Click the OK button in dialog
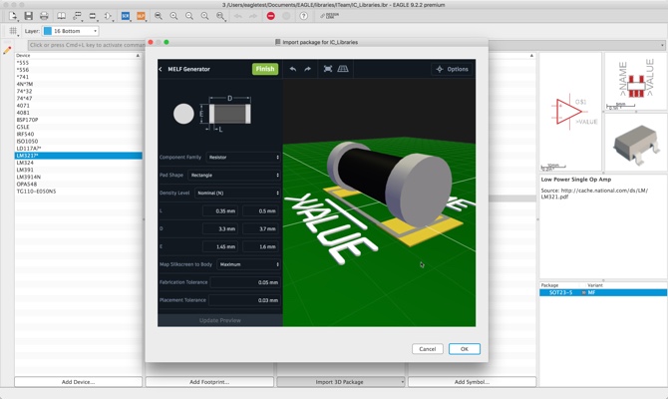The image size is (668, 399). (x=465, y=349)
